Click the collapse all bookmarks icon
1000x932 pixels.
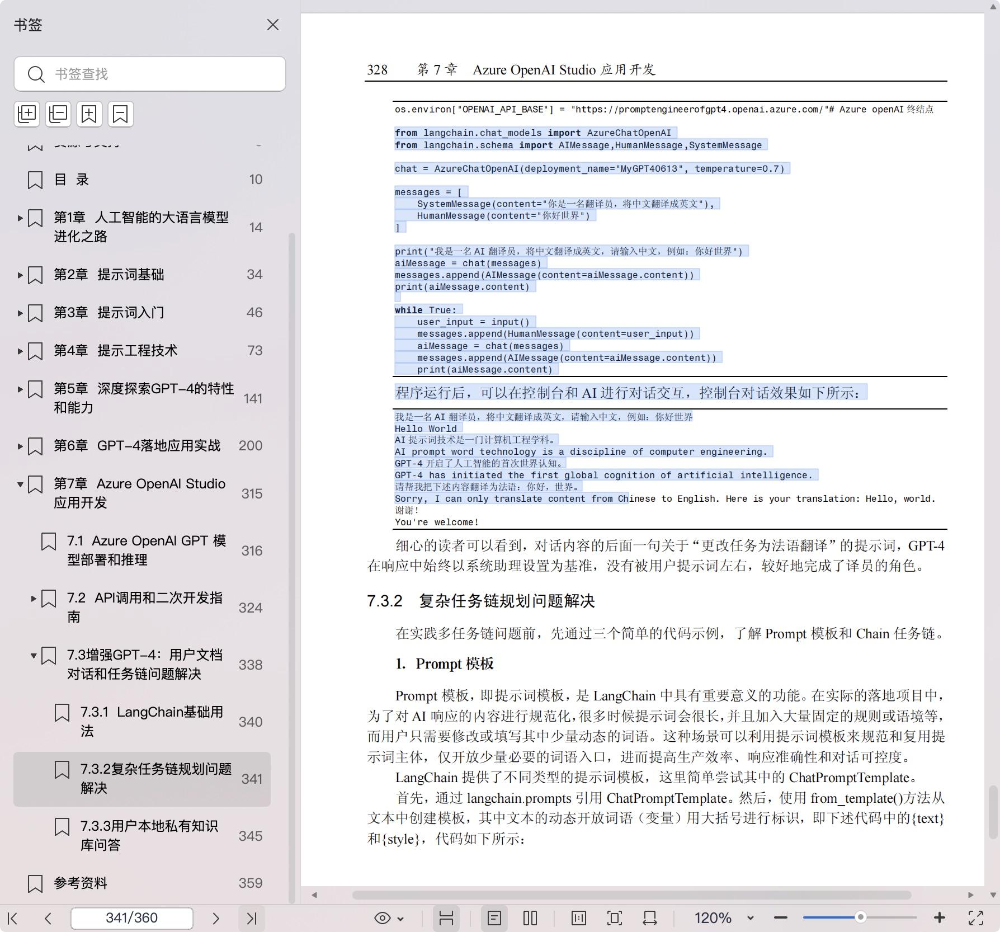pos(58,114)
